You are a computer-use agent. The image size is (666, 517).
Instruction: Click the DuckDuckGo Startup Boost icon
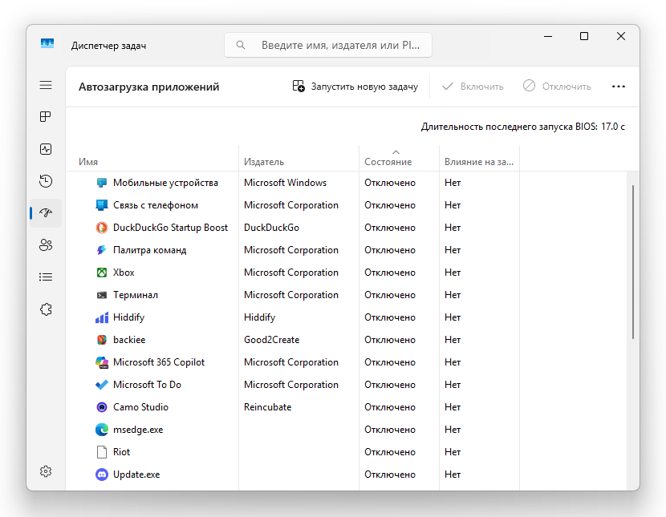point(102,228)
